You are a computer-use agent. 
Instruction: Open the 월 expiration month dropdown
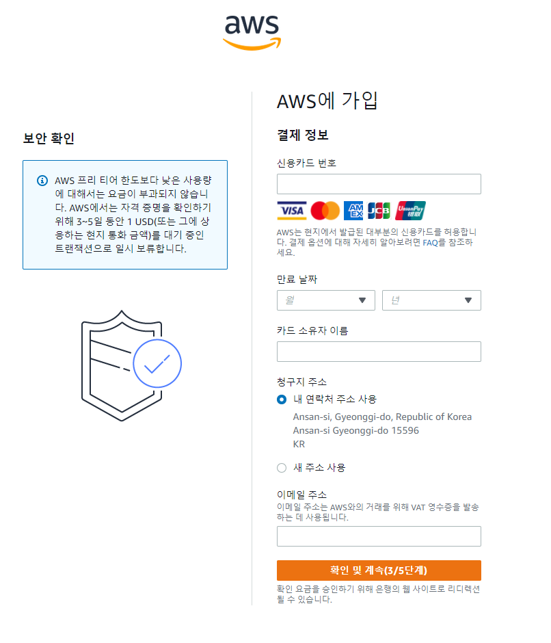point(326,300)
